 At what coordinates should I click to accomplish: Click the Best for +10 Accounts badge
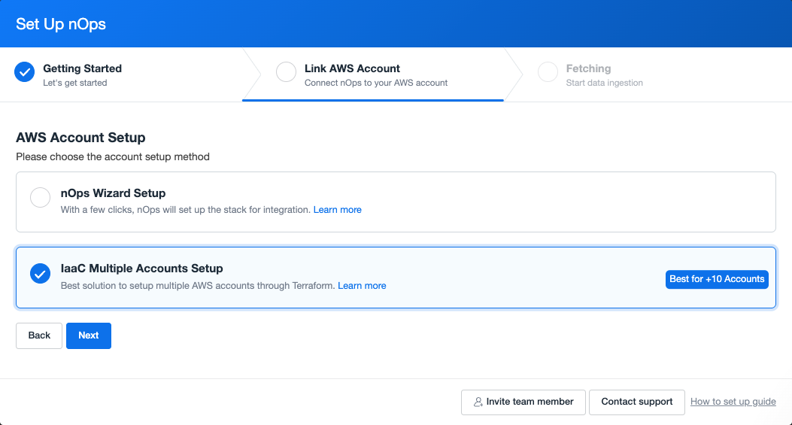coord(717,279)
